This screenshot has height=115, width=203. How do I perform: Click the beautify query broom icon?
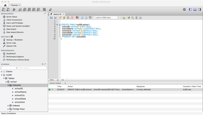point(128,18)
